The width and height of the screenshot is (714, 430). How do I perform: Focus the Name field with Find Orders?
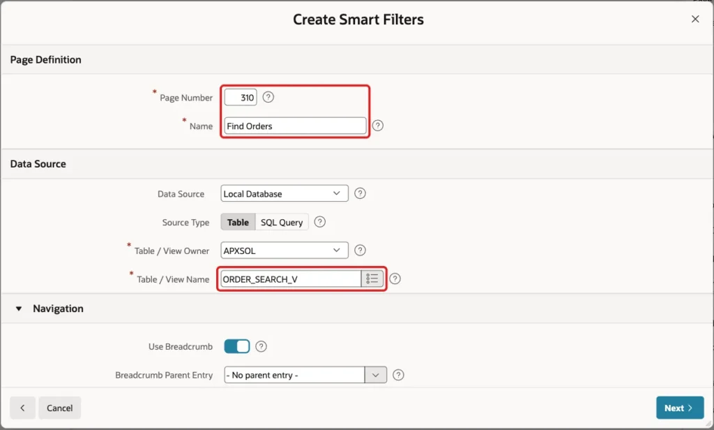pos(295,126)
